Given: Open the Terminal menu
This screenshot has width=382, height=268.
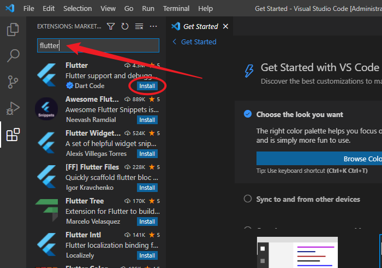Looking at the screenshot, I should point(176,9).
